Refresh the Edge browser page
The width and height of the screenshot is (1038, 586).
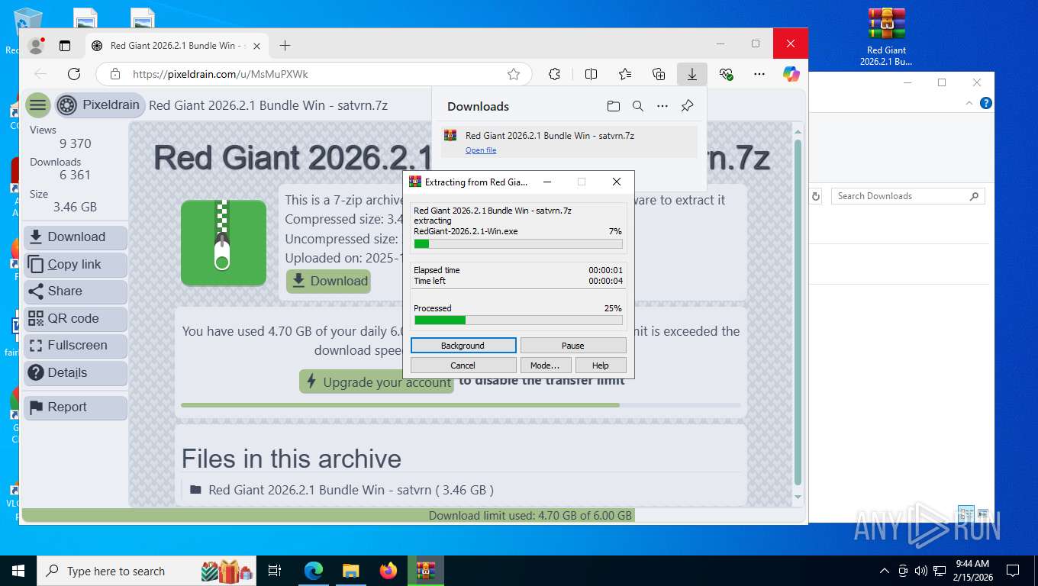[x=74, y=74]
